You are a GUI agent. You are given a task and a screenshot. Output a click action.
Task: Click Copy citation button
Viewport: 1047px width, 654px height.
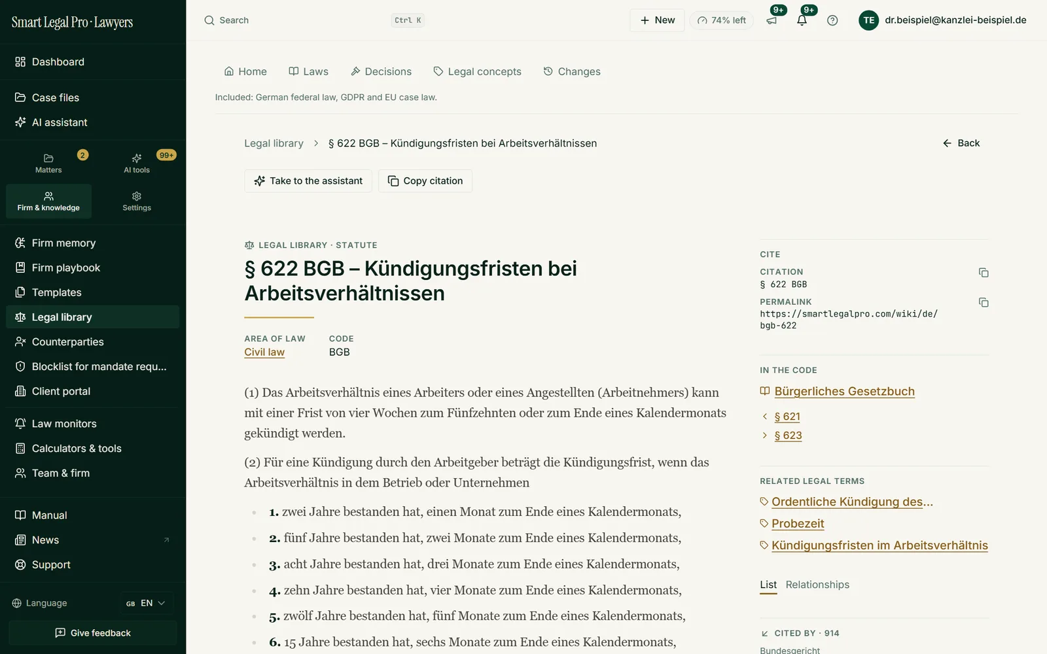pos(425,181)
